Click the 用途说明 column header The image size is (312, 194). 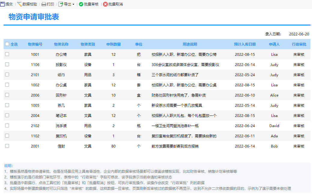point(190,44)
